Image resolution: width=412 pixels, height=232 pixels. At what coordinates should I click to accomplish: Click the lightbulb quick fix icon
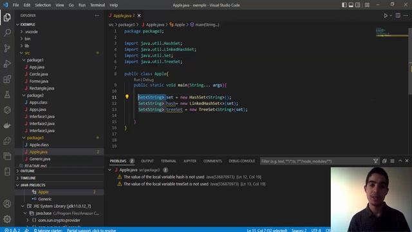127,97
